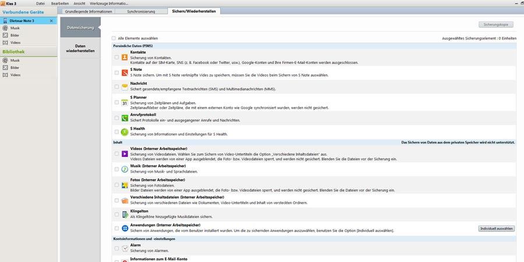
Task: Click the Nachricht message envelope icon
Action: click(x=125, y=87)
